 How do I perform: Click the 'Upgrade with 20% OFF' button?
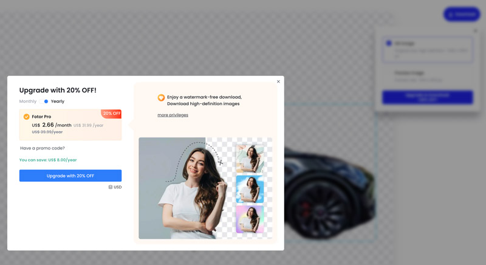pyautogui.click(x=70, y=176)
